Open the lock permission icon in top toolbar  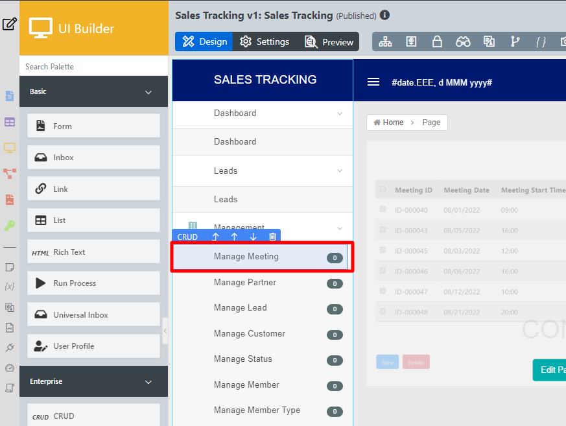pos(437,41)
